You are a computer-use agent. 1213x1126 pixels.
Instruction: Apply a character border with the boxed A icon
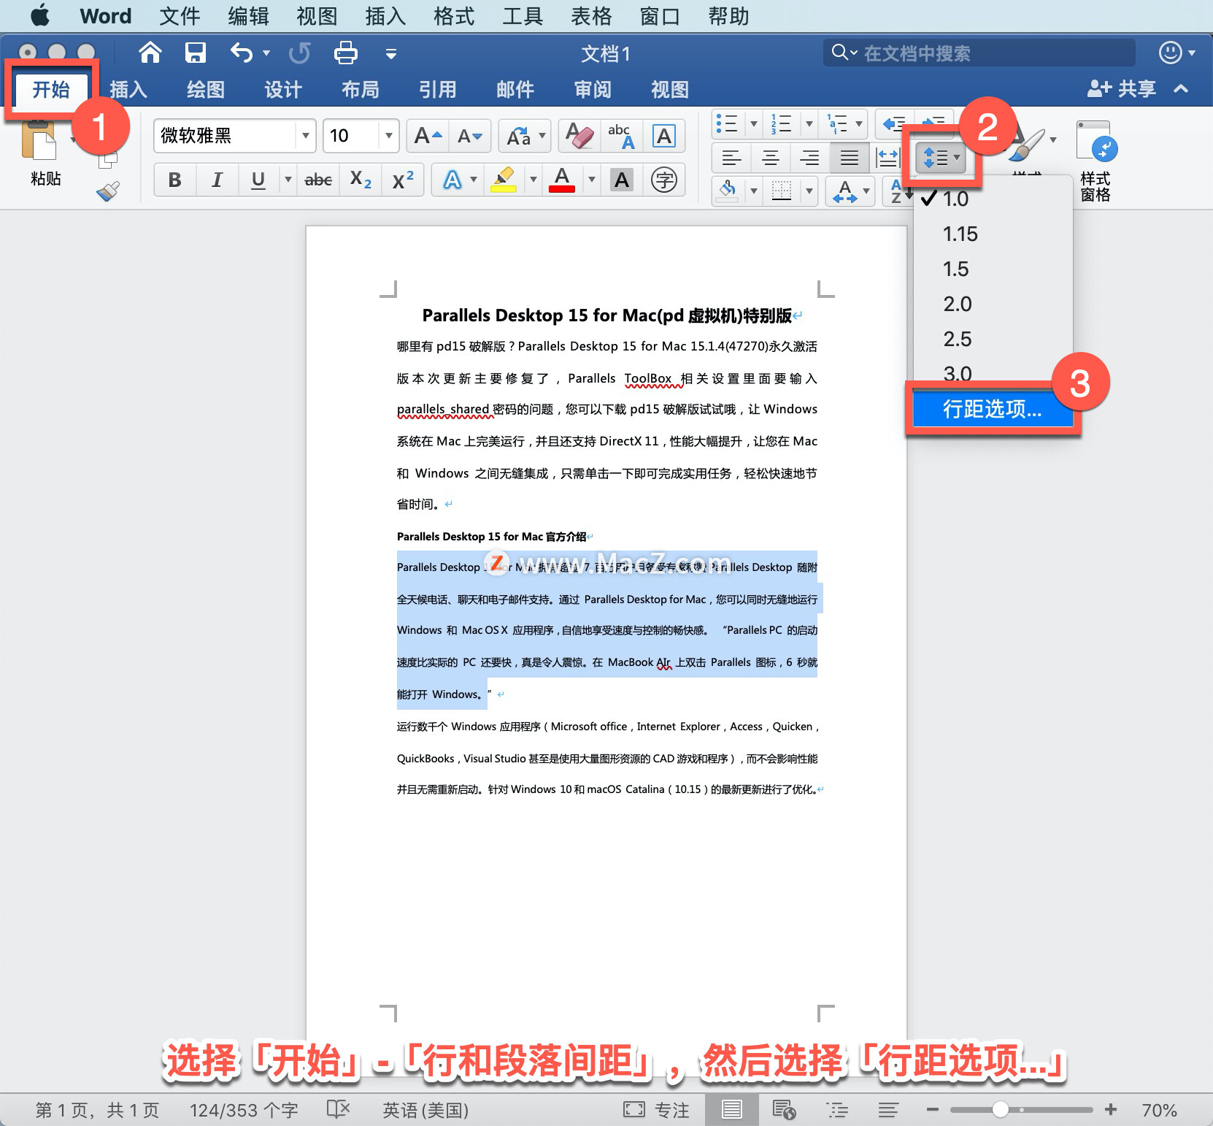[x=663, y=136]
